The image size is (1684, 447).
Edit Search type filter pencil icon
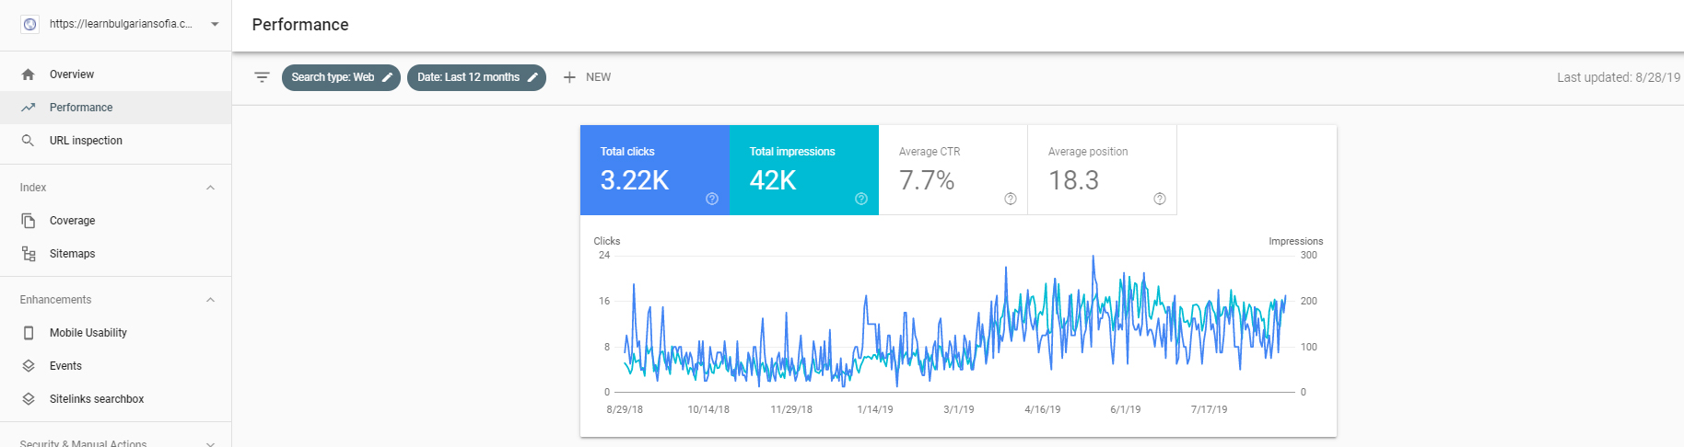point(388,77)
